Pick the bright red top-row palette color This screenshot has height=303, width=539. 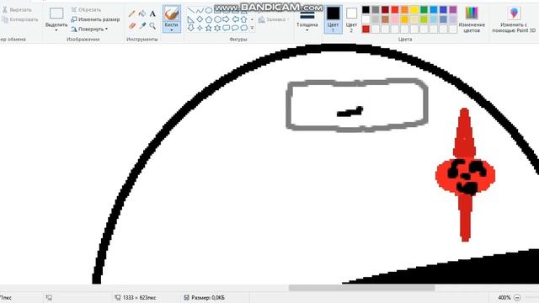[395, 9]
